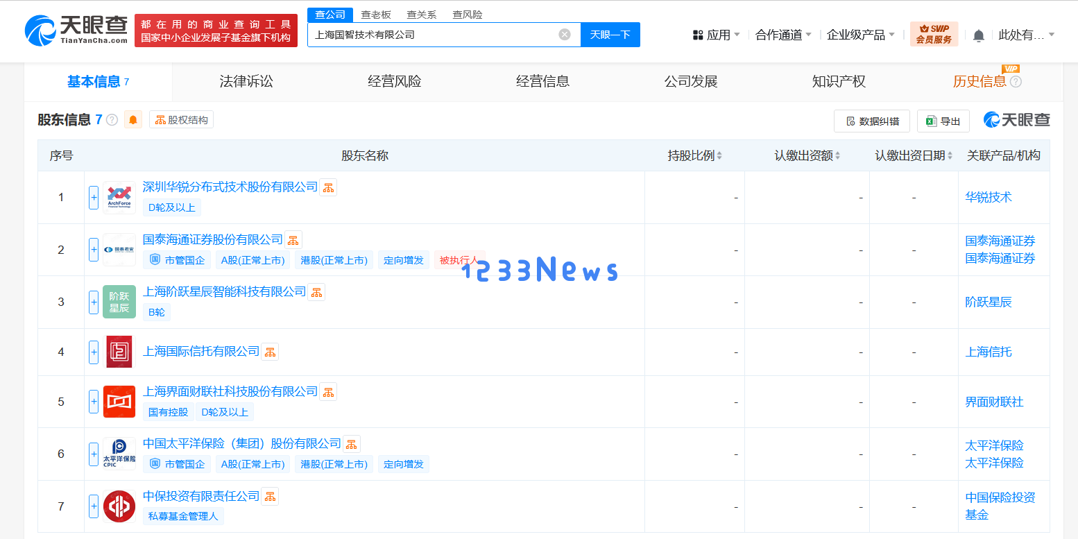Viewport: 1078px width, 539px height.
Task: Open the 企业级产品 dropdown menu
Action: click(x=861, y=35)
